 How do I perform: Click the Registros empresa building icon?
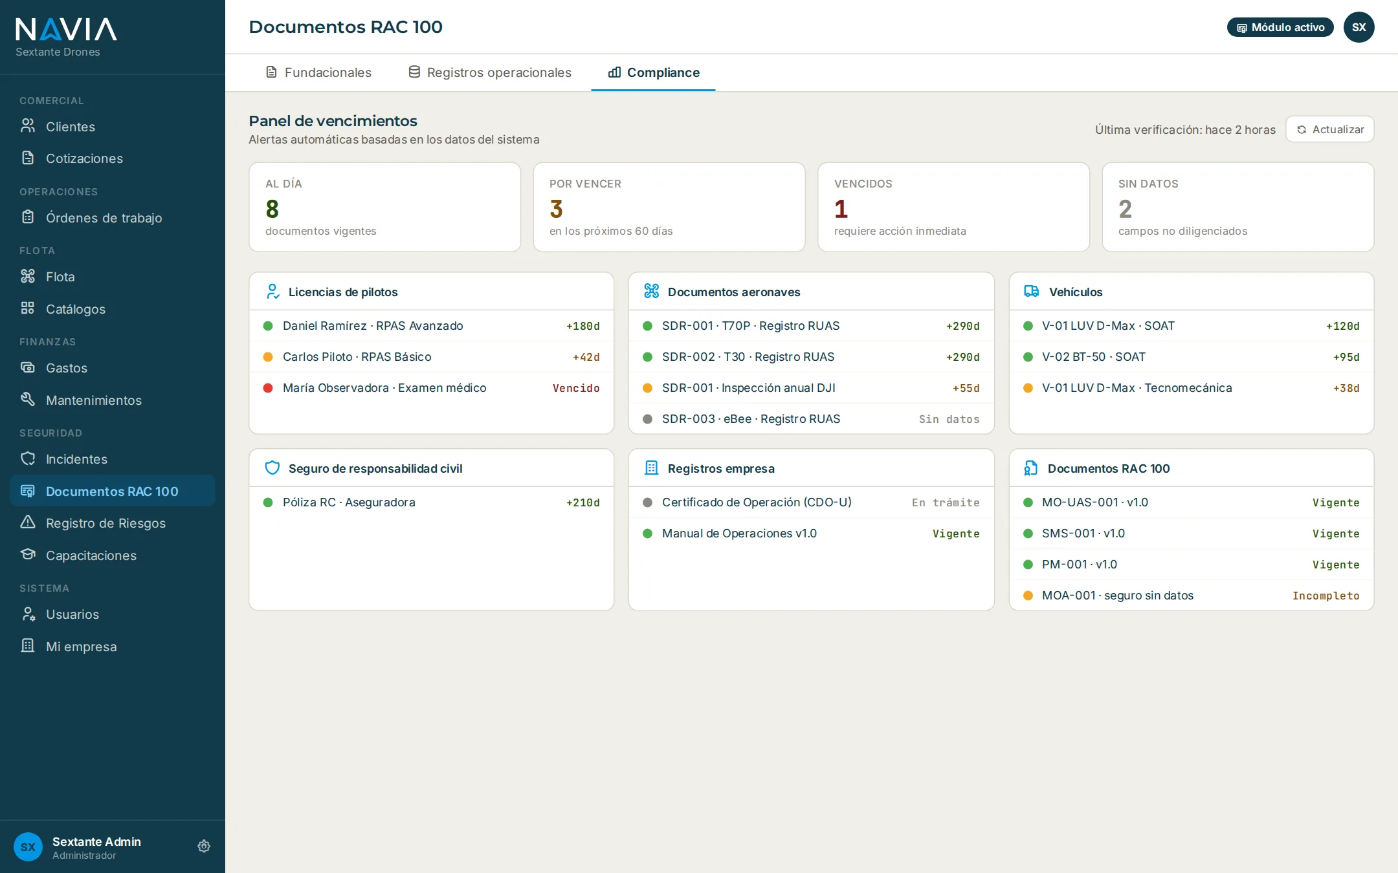click(652, 468)
